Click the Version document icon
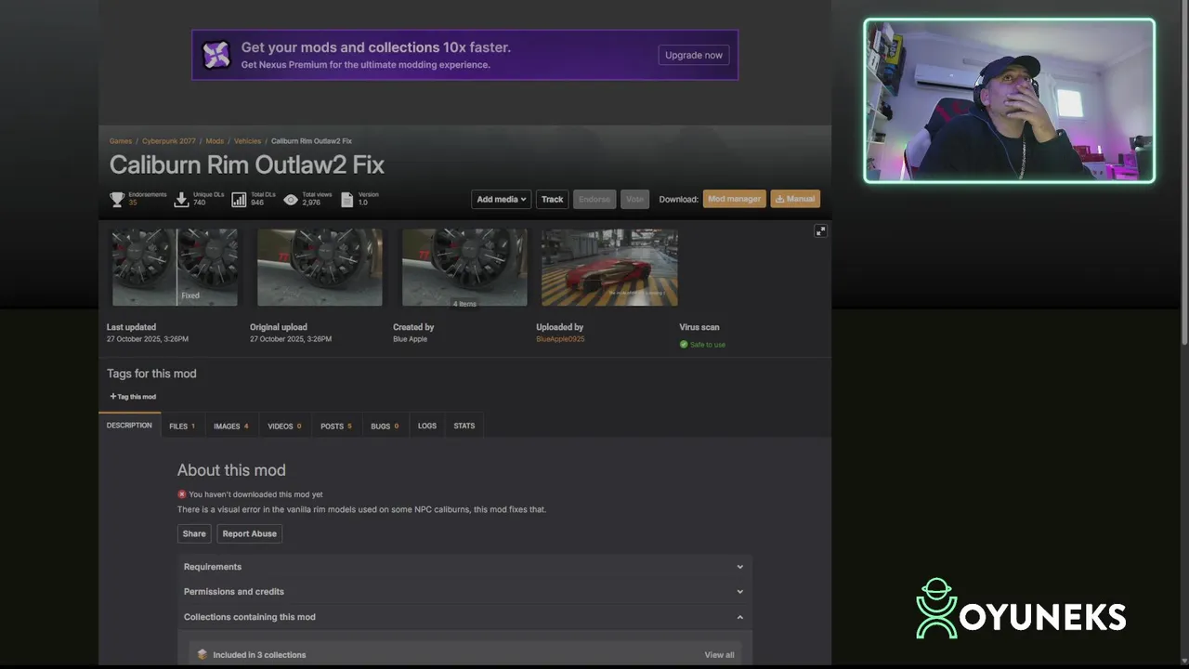Image resolution: width=1189 pixels, height=669 pixels. [347, 199]
